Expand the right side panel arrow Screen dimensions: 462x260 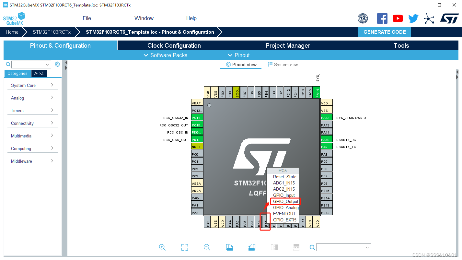[x=457, y=77]
